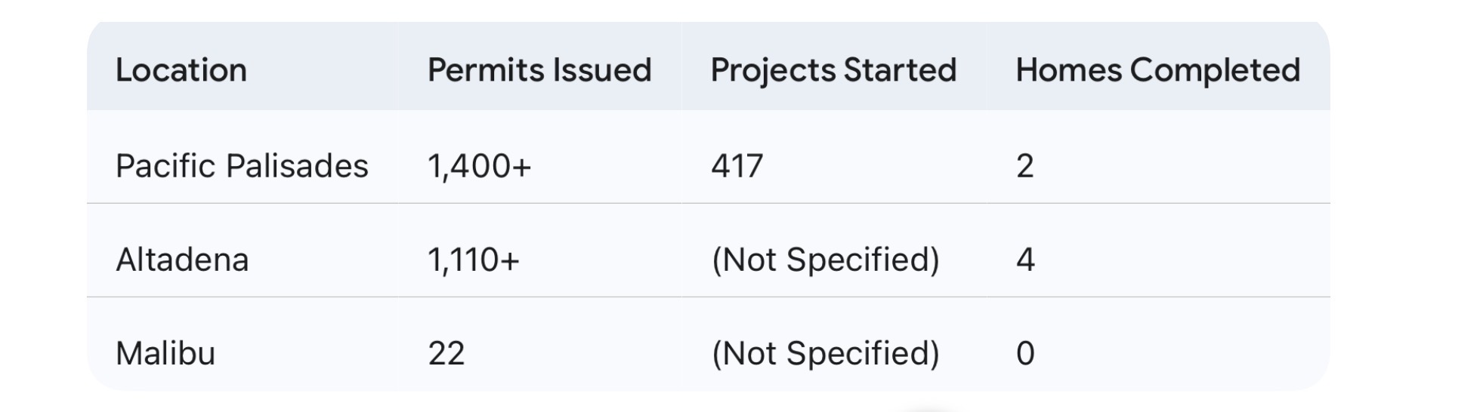This screenshot has width=1480, height=412.
Task: Click the word "Started" in the header
Action: pos(900,70)
